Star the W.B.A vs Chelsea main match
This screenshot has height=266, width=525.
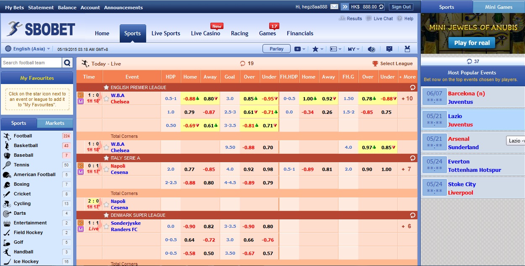click(106, 99)
